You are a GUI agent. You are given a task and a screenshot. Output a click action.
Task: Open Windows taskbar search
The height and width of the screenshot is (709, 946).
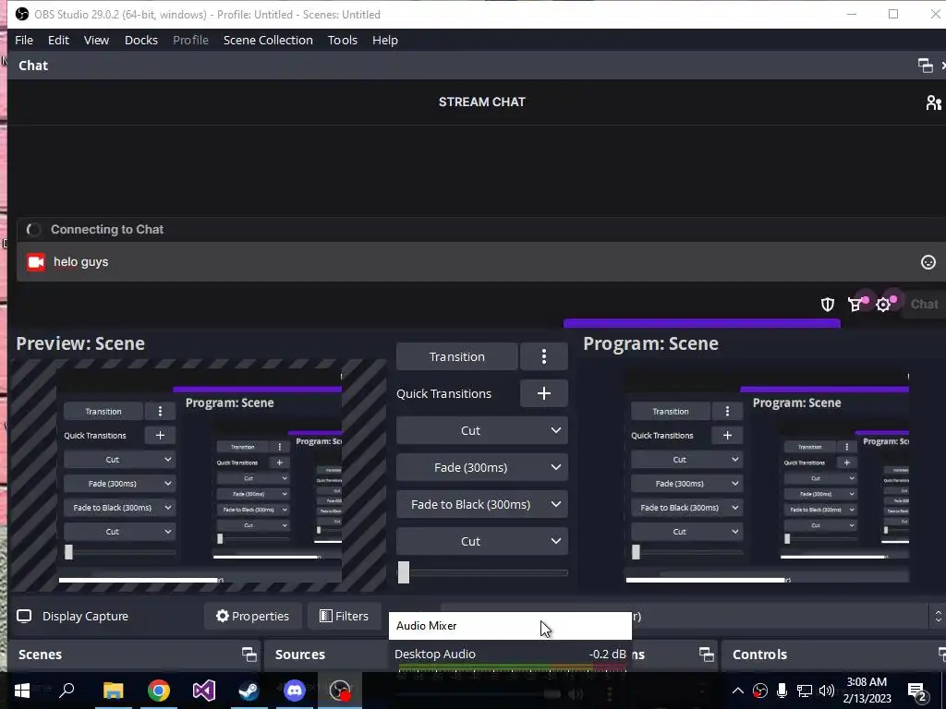(x=67, y=691)
